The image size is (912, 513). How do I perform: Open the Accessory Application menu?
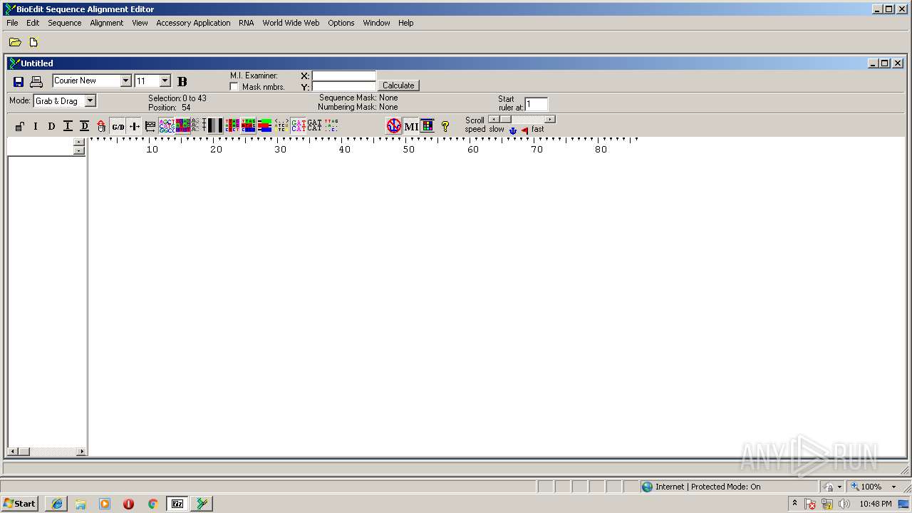tap(193, 23)
